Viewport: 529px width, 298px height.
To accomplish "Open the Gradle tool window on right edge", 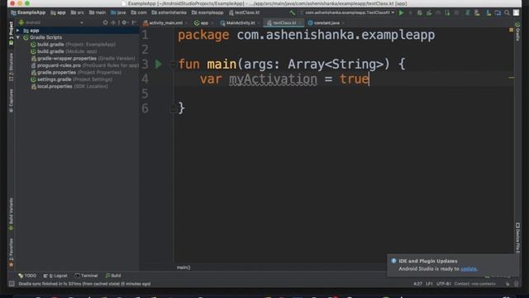I will tap(517, 31).
